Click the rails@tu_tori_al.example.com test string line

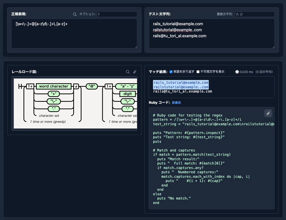coord(180,36)
